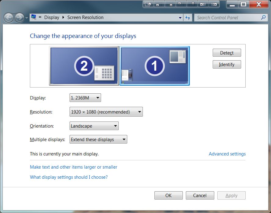Go to Display in the breadcrumb
This screenshot has width=271, height=213.
(x=52, y=17)
